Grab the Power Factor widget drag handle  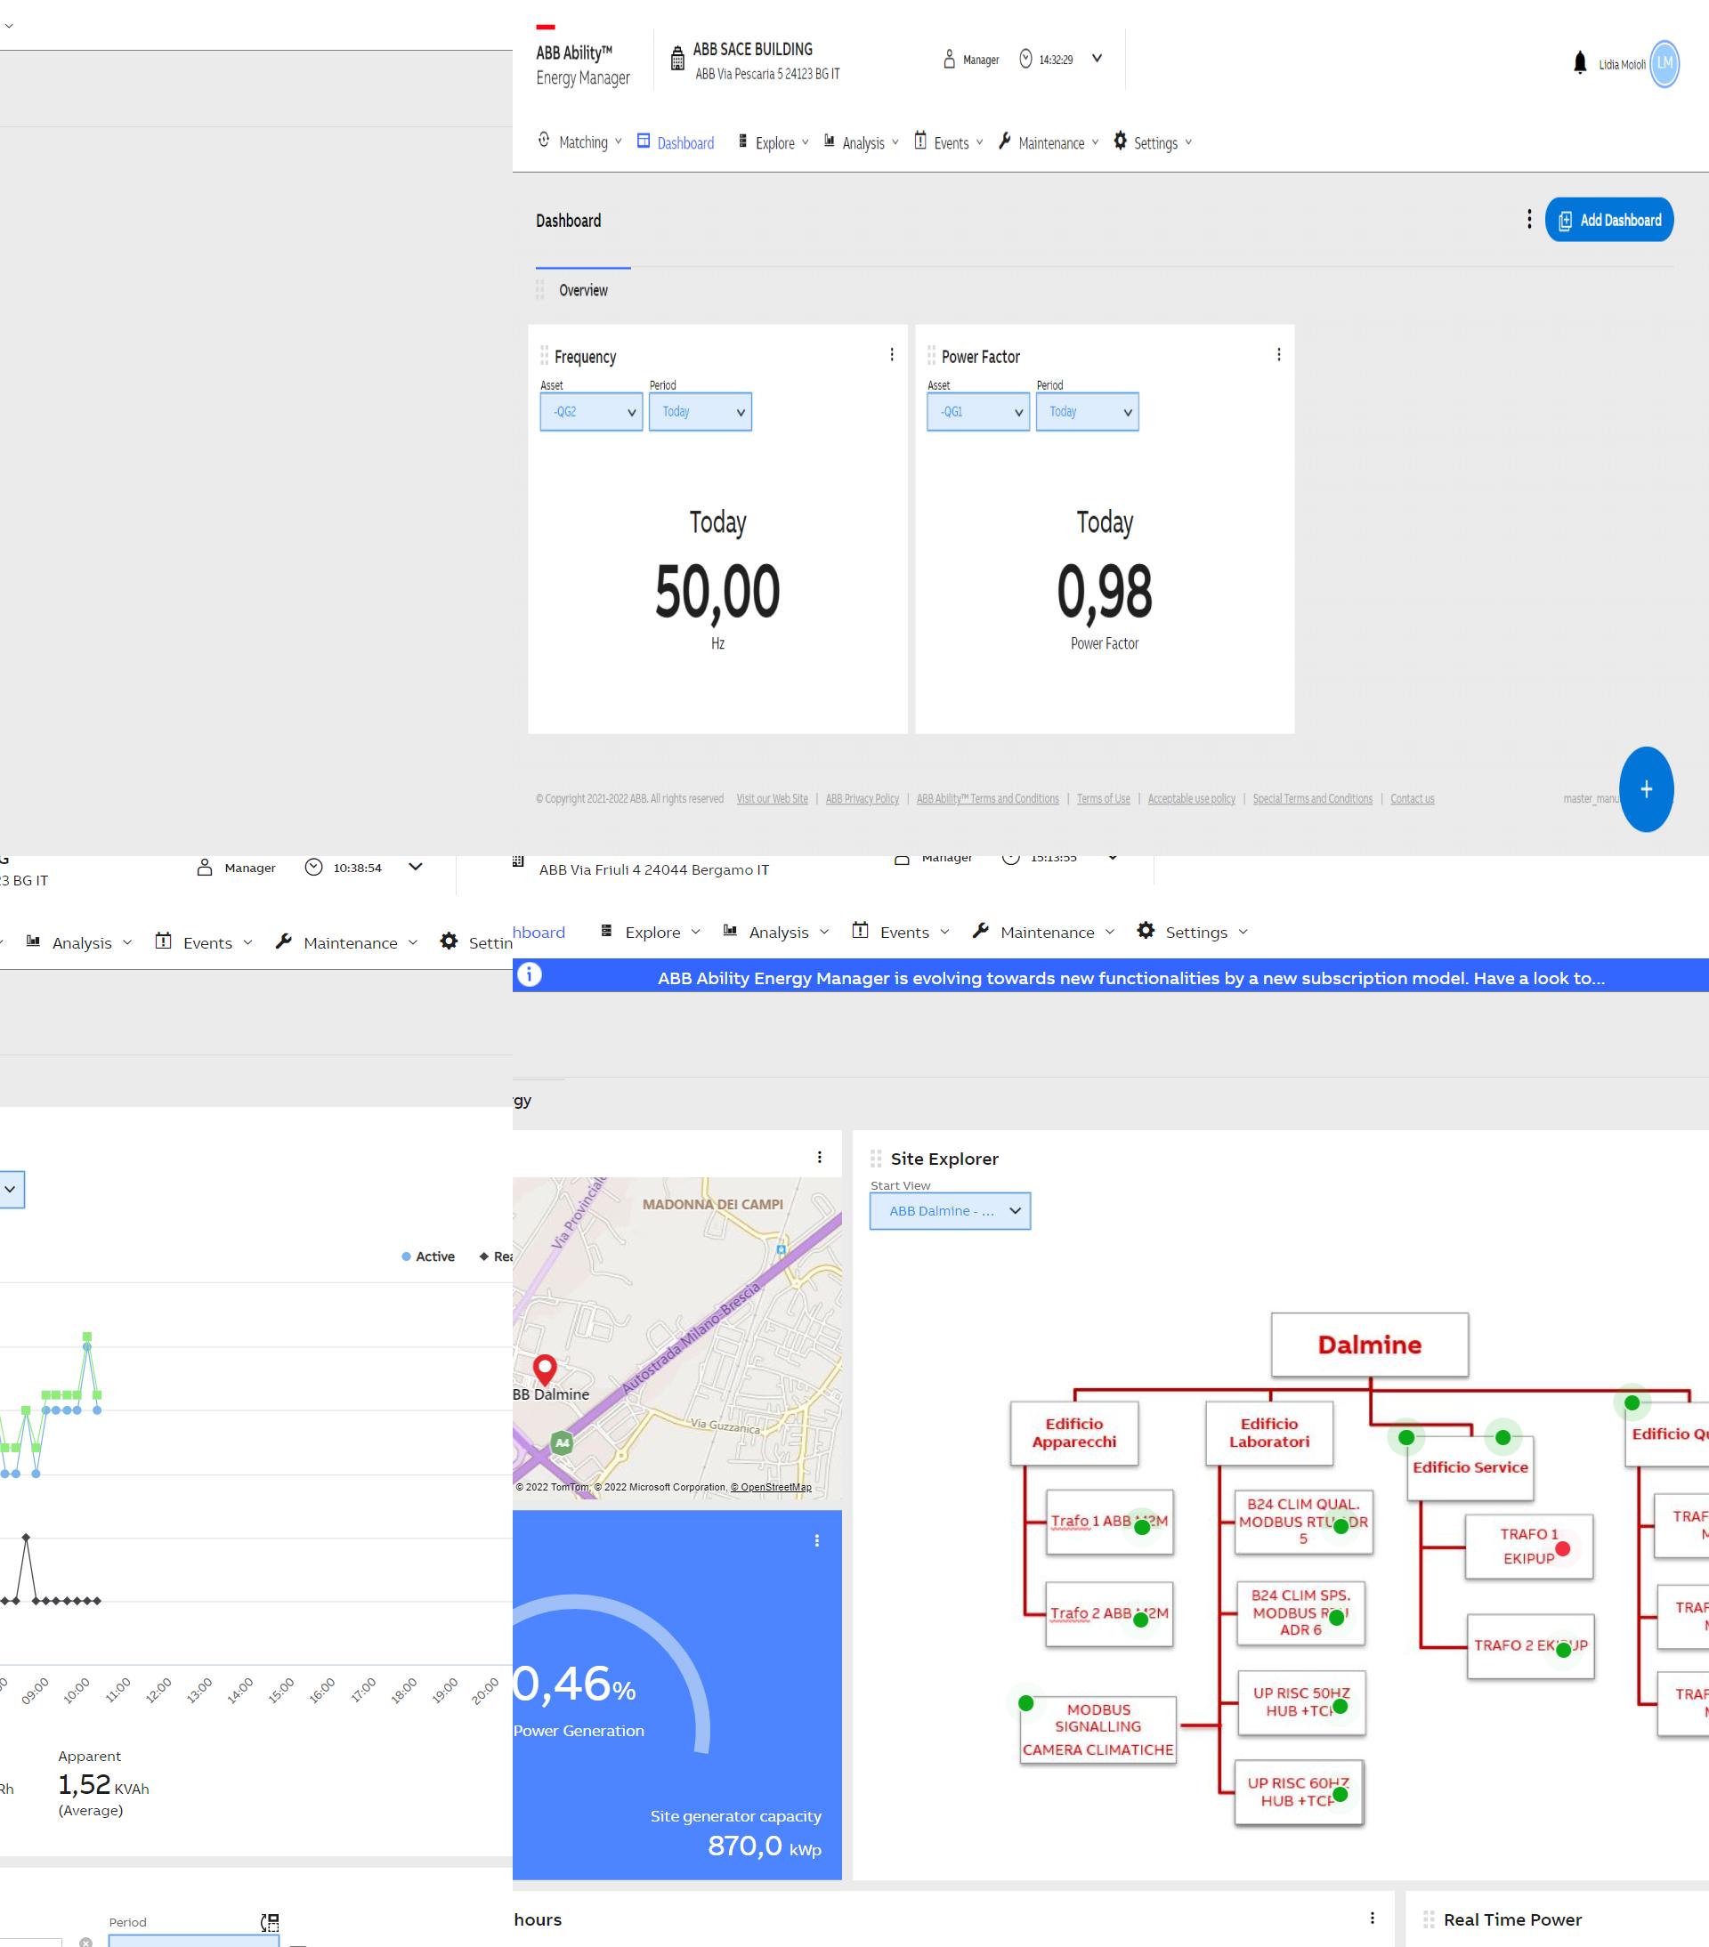point(931,355)
